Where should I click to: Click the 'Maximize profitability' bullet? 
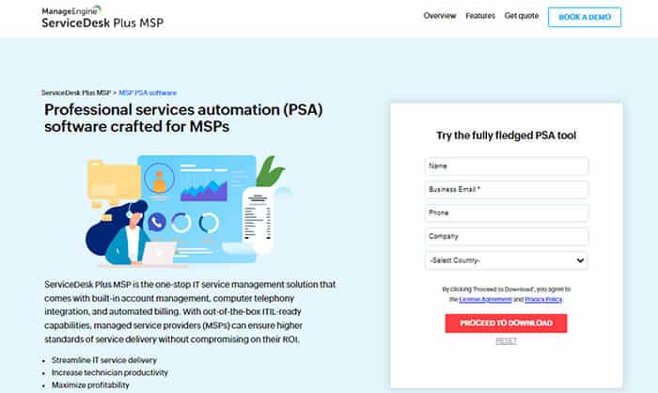click(x=90, y=385)
